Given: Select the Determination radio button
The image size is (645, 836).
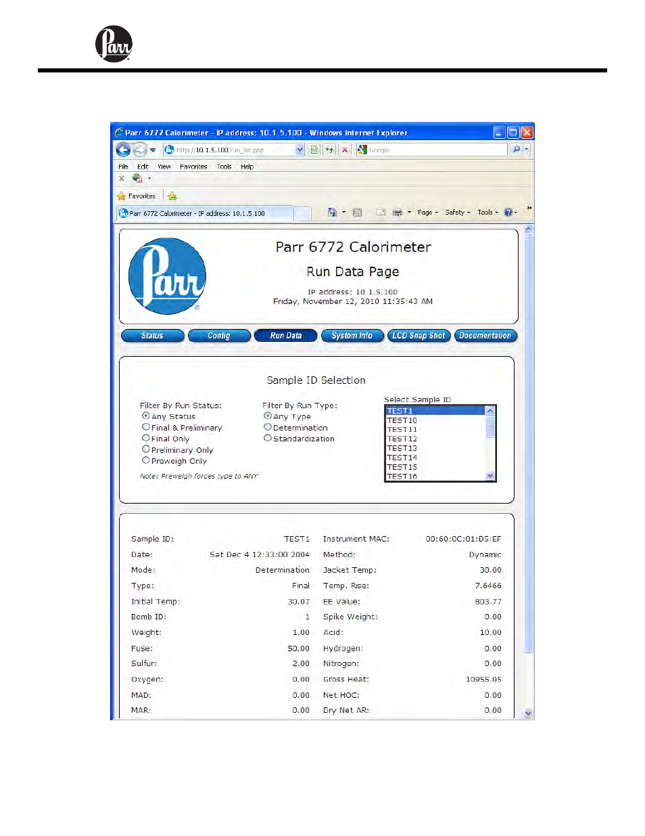Looking at the screenshot, I should coord(268,427).
